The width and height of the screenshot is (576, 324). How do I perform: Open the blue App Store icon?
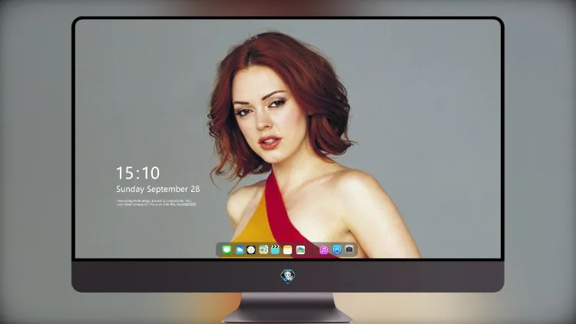[337, 250]
